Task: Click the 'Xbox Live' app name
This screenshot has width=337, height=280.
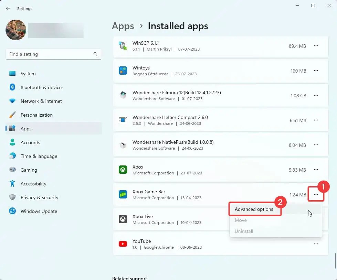Action: pos(143,216)
